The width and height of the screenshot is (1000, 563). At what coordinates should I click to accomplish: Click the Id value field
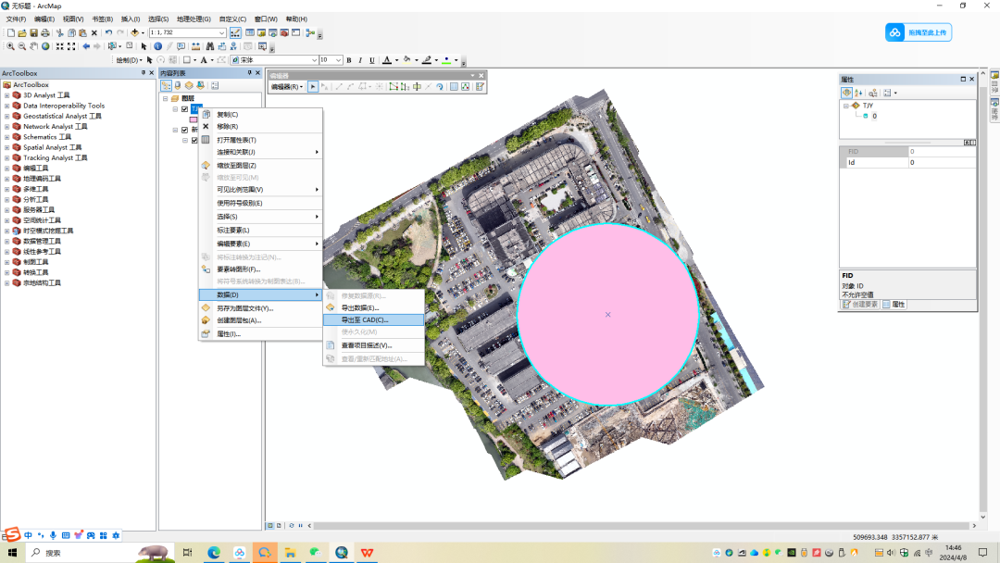[x=942, y=163]
